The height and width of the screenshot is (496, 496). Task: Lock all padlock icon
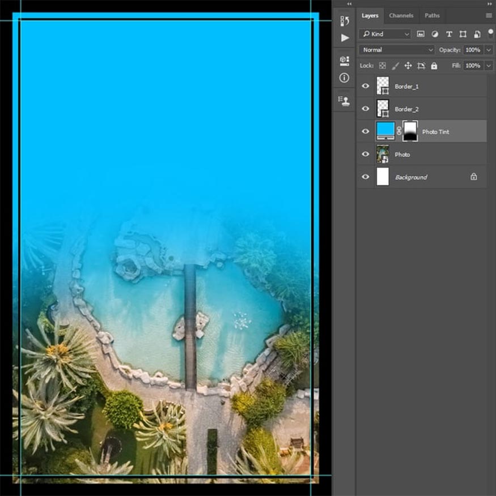point(434,66)
